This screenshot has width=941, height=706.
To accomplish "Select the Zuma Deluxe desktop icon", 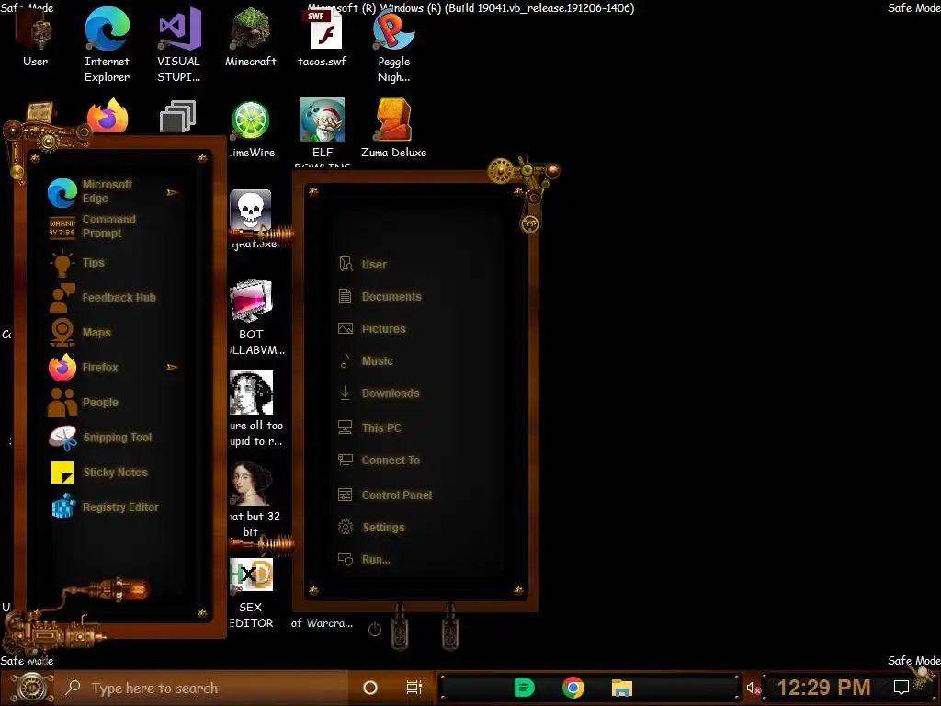I will tap(393, 129).
